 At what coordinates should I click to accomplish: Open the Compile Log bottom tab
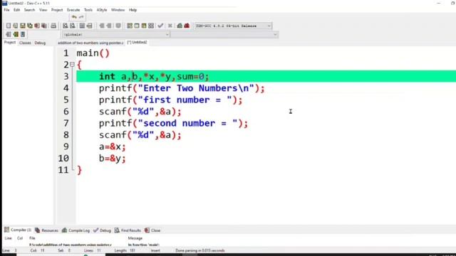(76, 230)
